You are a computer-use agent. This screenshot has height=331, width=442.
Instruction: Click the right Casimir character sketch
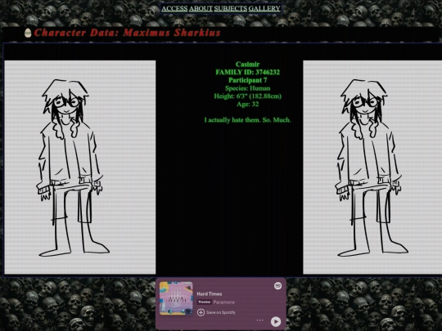[372, 168]
